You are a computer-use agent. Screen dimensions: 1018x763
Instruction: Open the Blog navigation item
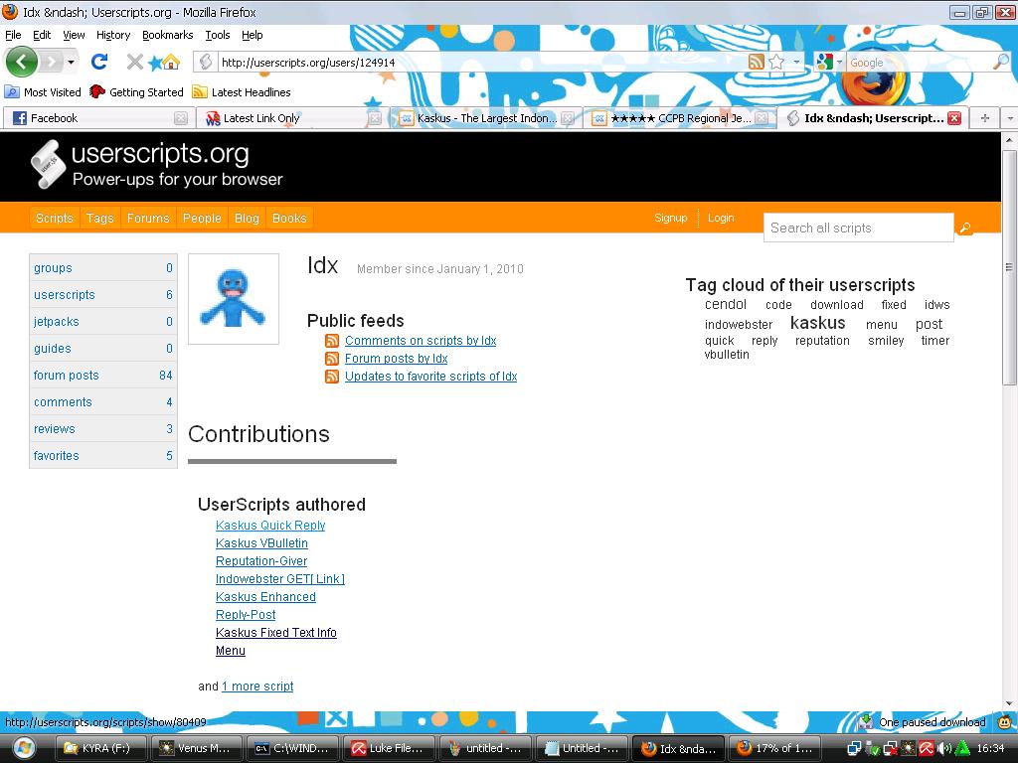pos(247,218)
